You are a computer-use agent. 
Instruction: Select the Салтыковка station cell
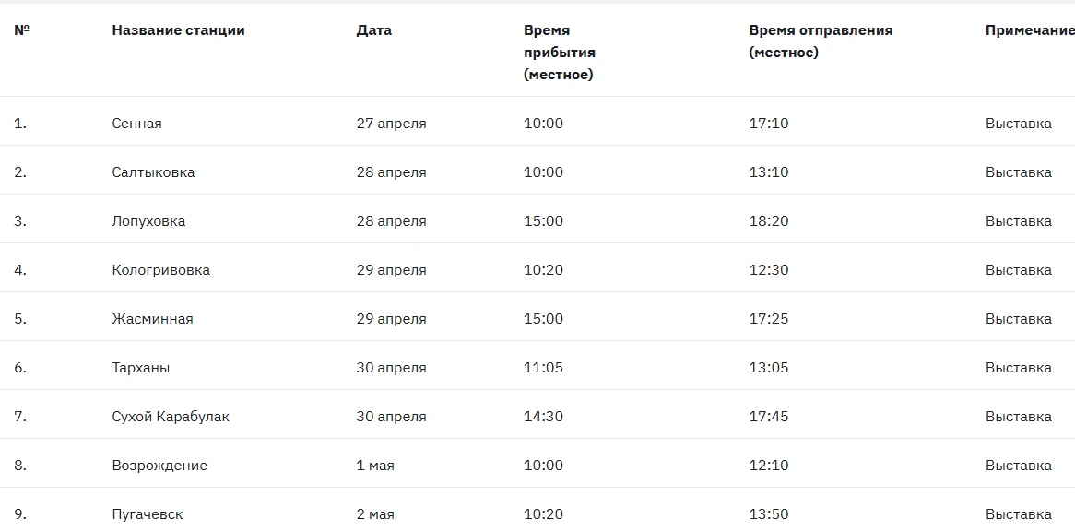[x=153, y=172]
